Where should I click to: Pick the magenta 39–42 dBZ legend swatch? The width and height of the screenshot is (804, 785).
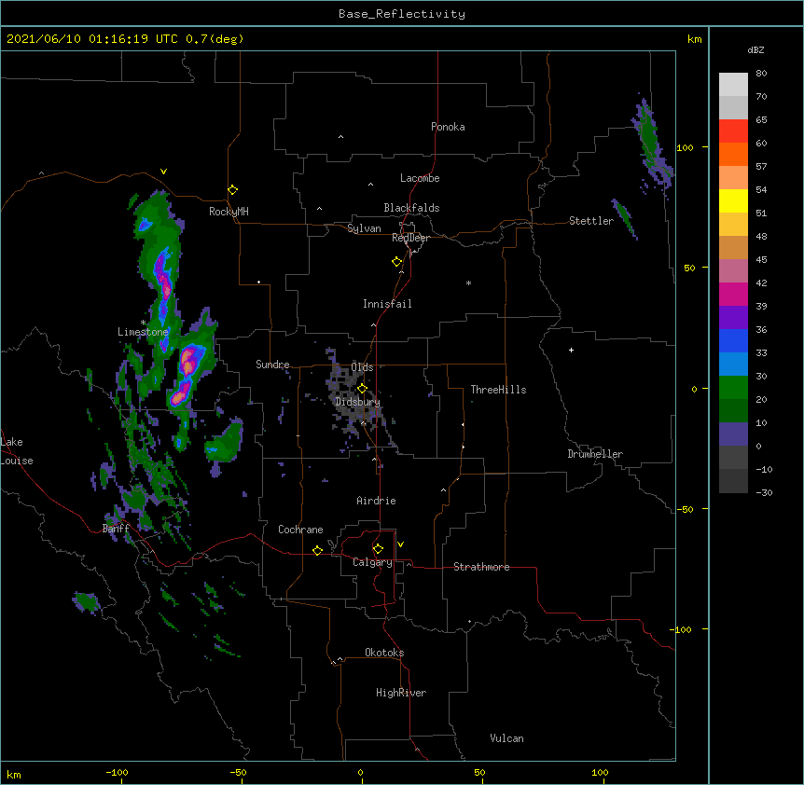pyautogui.click(x=733, y=295)
